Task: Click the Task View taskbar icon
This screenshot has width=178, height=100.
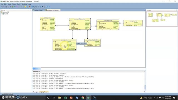Action: point(54,97)
